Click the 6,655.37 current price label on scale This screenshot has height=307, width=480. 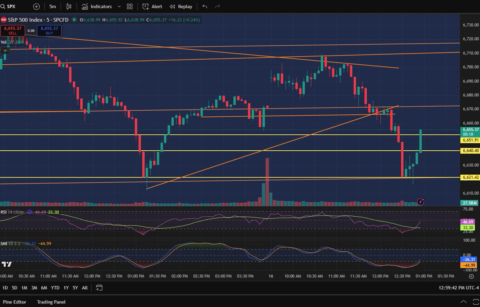[470, 130]
